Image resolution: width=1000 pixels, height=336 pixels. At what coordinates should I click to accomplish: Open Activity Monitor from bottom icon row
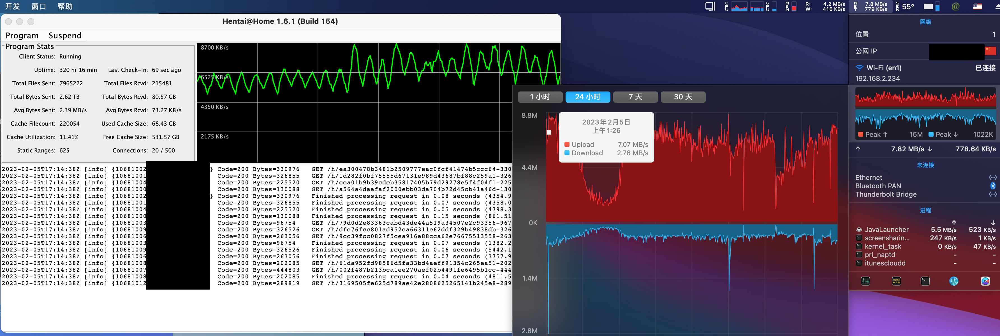click(865, 281)
